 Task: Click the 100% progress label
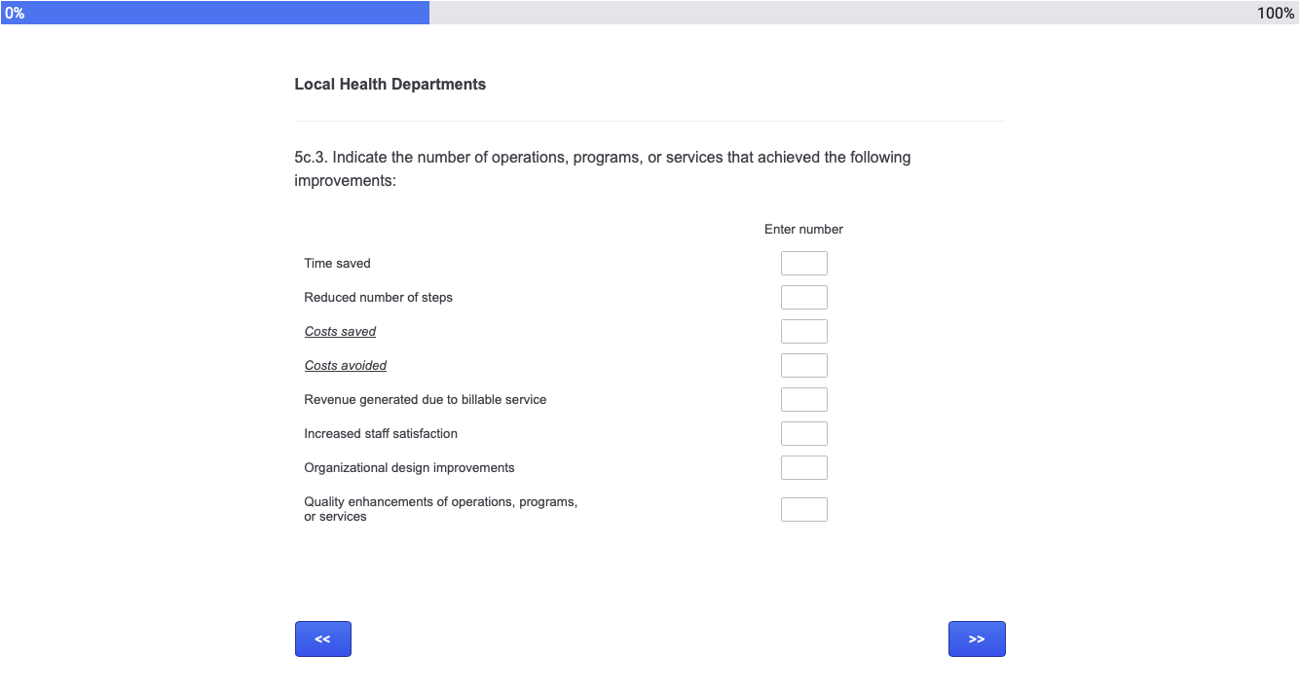(x=1276, y=13)
